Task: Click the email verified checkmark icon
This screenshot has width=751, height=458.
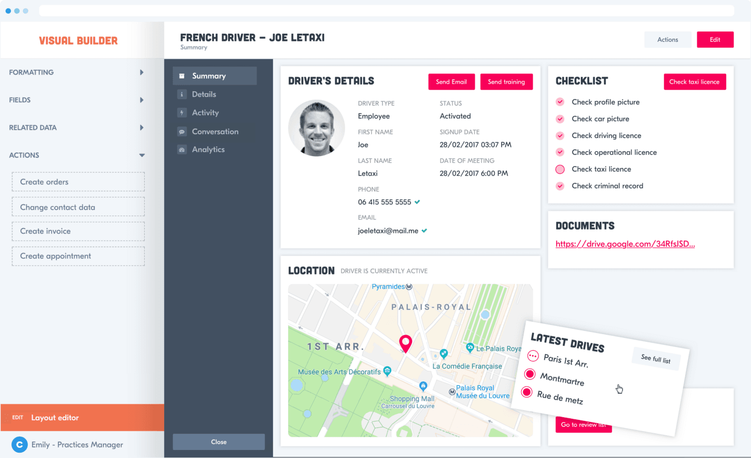Action: 424,231
